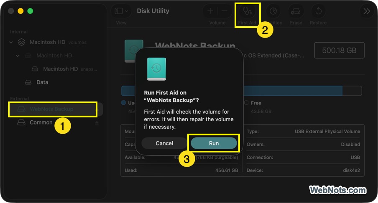
Task: Click the Connection USB value
Action: point(355,157)
